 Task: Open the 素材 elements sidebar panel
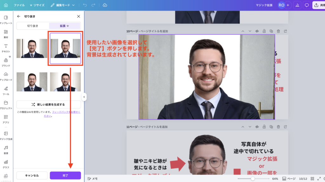point(6,34)
